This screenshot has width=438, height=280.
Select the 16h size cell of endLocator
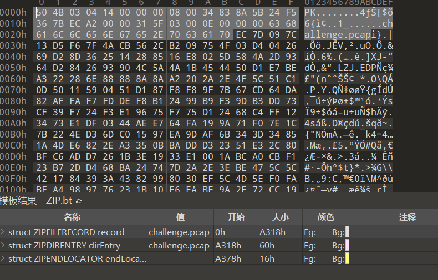click(267, 259)
